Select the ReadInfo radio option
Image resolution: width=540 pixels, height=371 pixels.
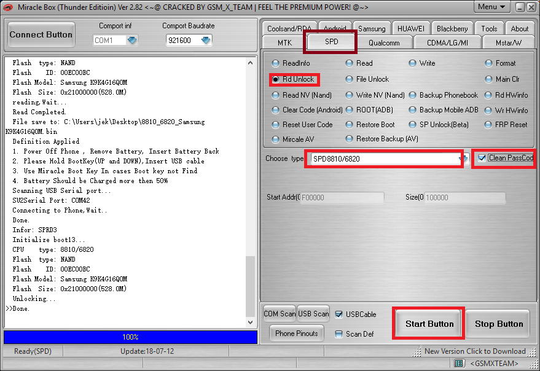291,63
